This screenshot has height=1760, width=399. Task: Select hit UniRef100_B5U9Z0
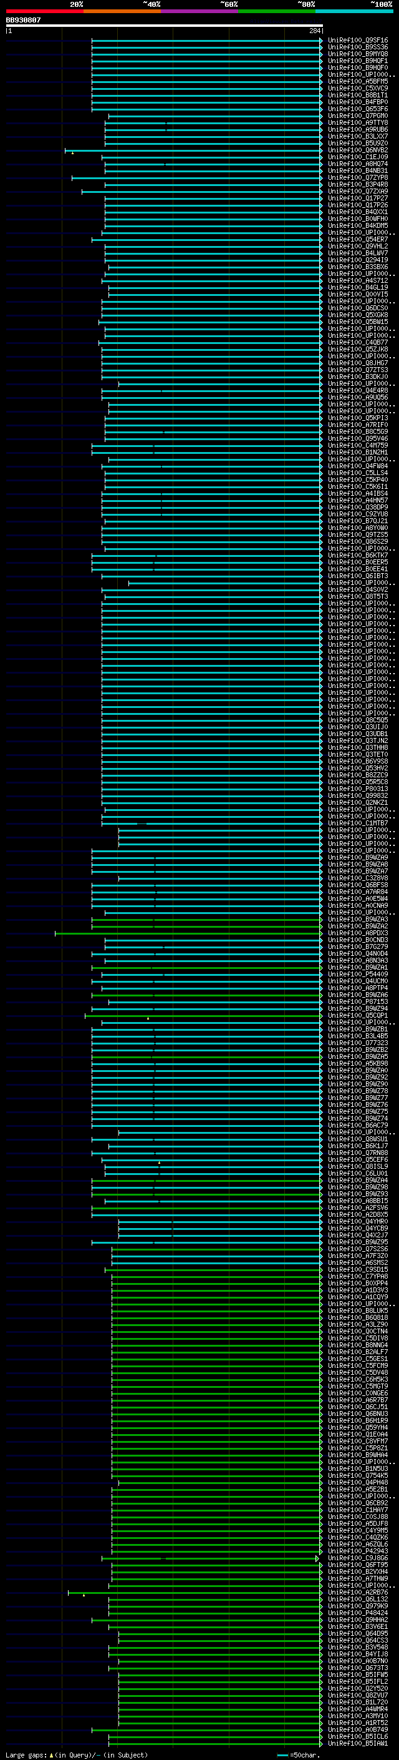click(358, 144)
